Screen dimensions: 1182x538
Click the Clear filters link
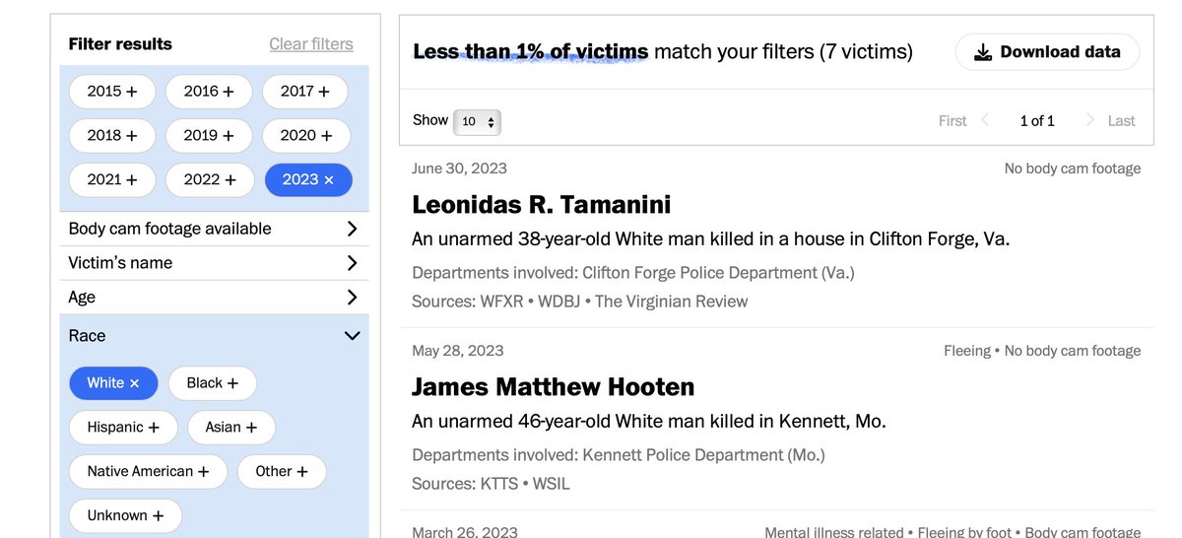tap(311, 44)
